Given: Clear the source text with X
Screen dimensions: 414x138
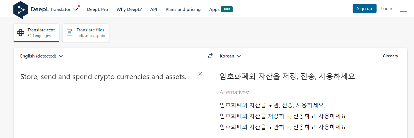Looking at the screenshot, I should pos(200,74).
